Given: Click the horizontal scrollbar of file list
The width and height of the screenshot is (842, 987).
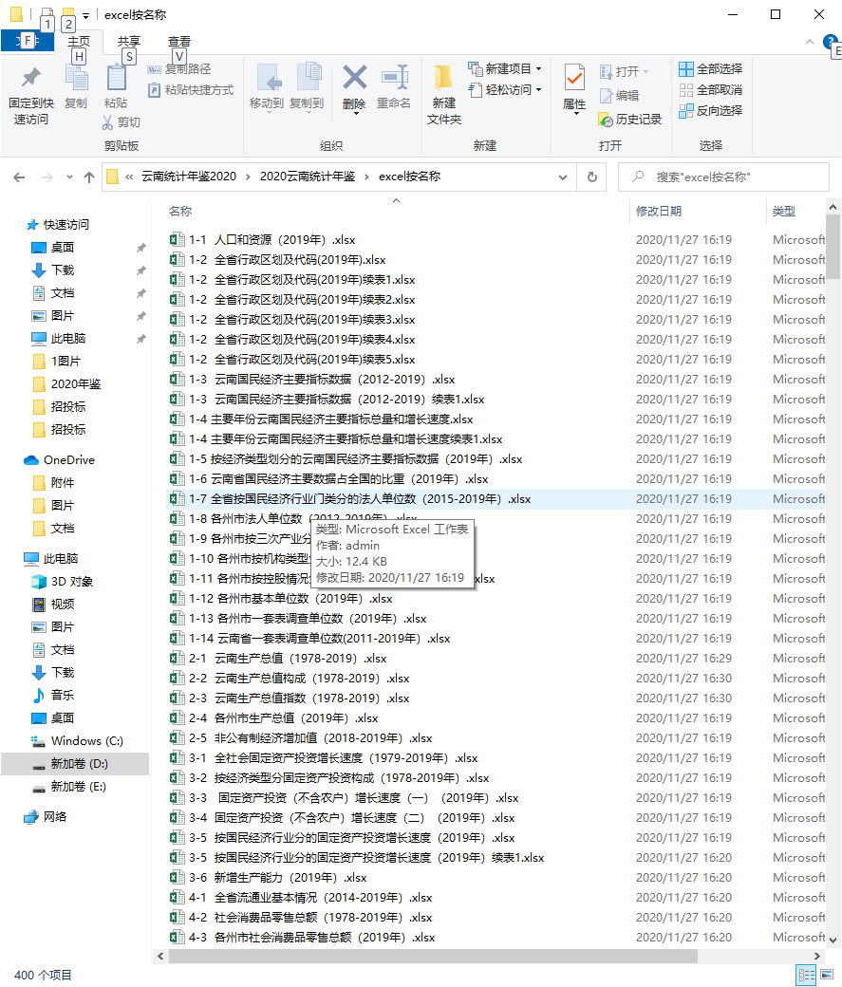Looking at the screenshot, I should coord(433,957).
